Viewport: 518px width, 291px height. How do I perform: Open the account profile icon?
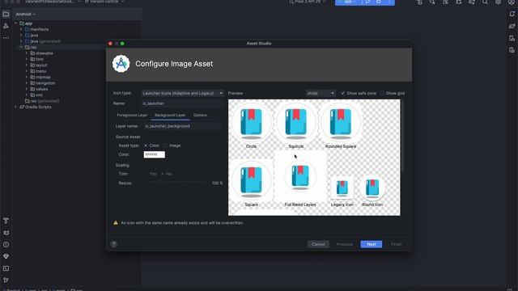click(511, 2)
